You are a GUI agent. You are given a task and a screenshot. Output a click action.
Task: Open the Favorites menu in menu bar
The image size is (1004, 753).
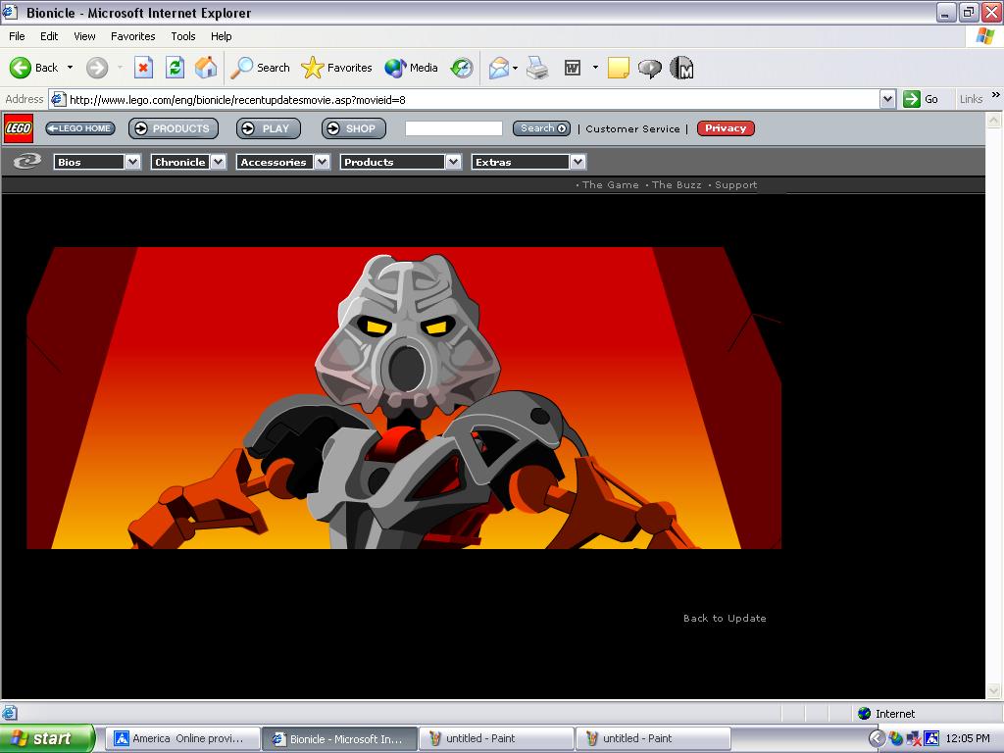pyautogui.click(x=132, y=36)
